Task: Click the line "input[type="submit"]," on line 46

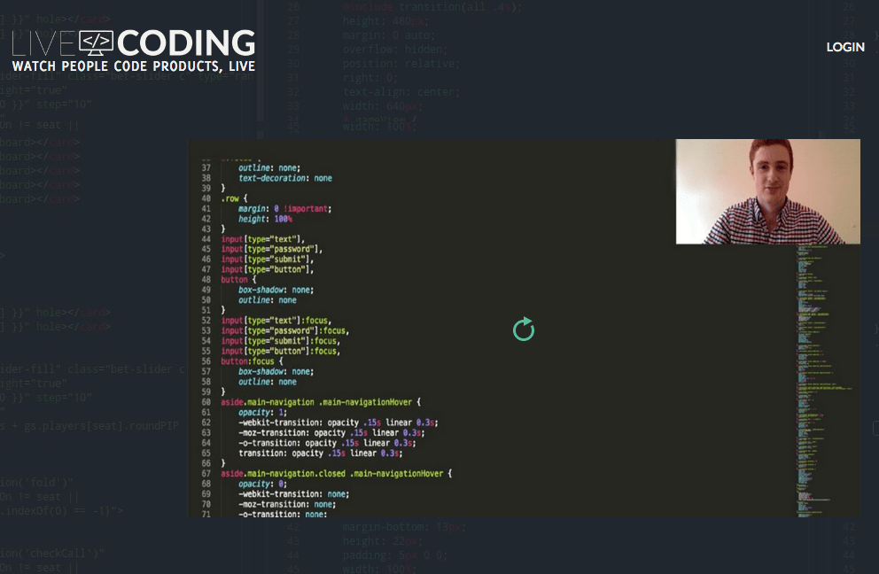Action: (267, 260)
